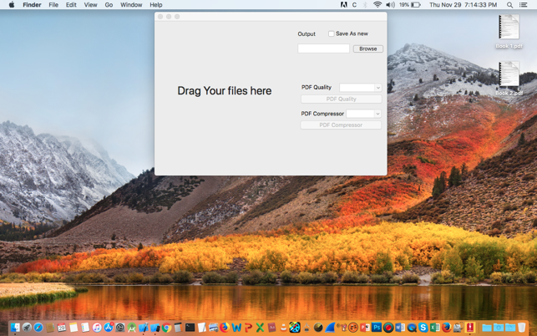Select the Book 1.pdf desktop file
This screenshot has height=336, width=537.
click(x=509, y=31)
